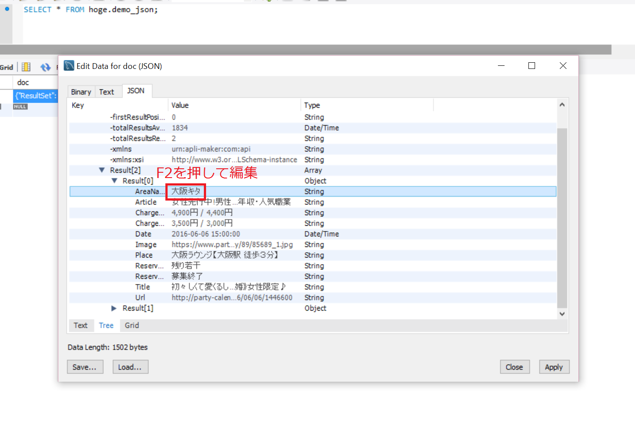The image size is (635, 440).
Task: Click value 募集終了
Action: point(187,276)
